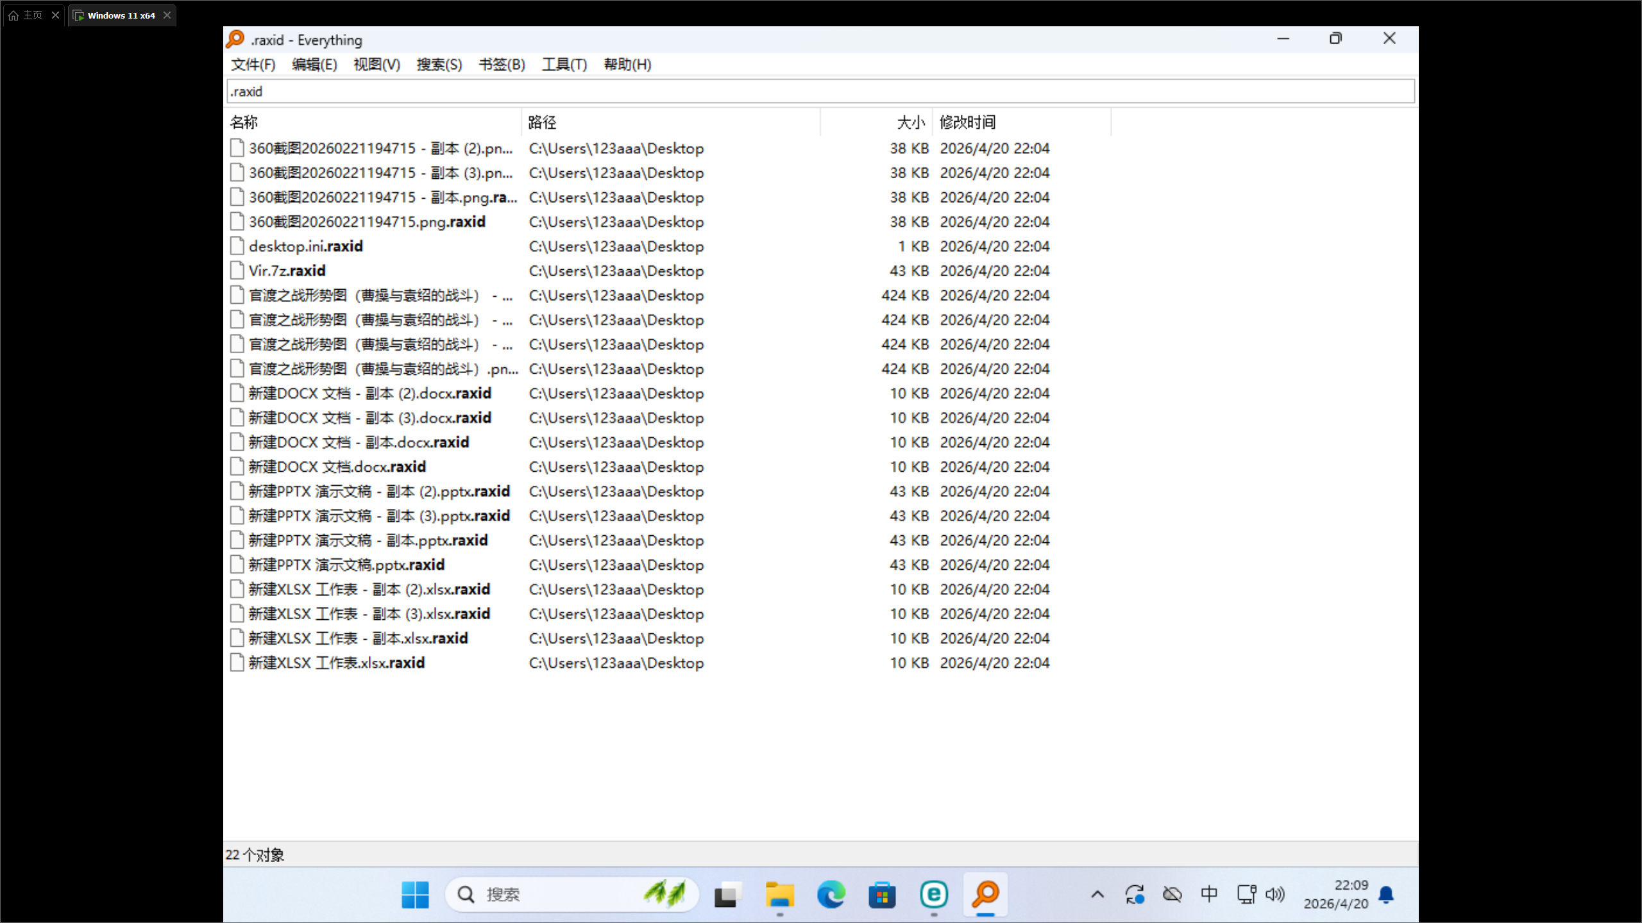Open the 搜索(S) menu
1642x923 pixels.
point(439,64)
